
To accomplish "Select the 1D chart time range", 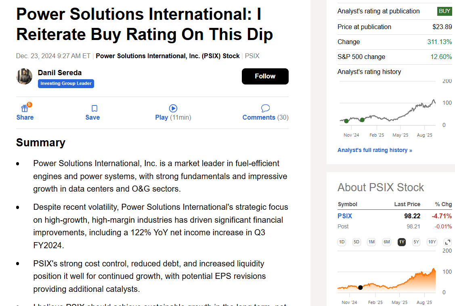I will (x=342, y=242).
